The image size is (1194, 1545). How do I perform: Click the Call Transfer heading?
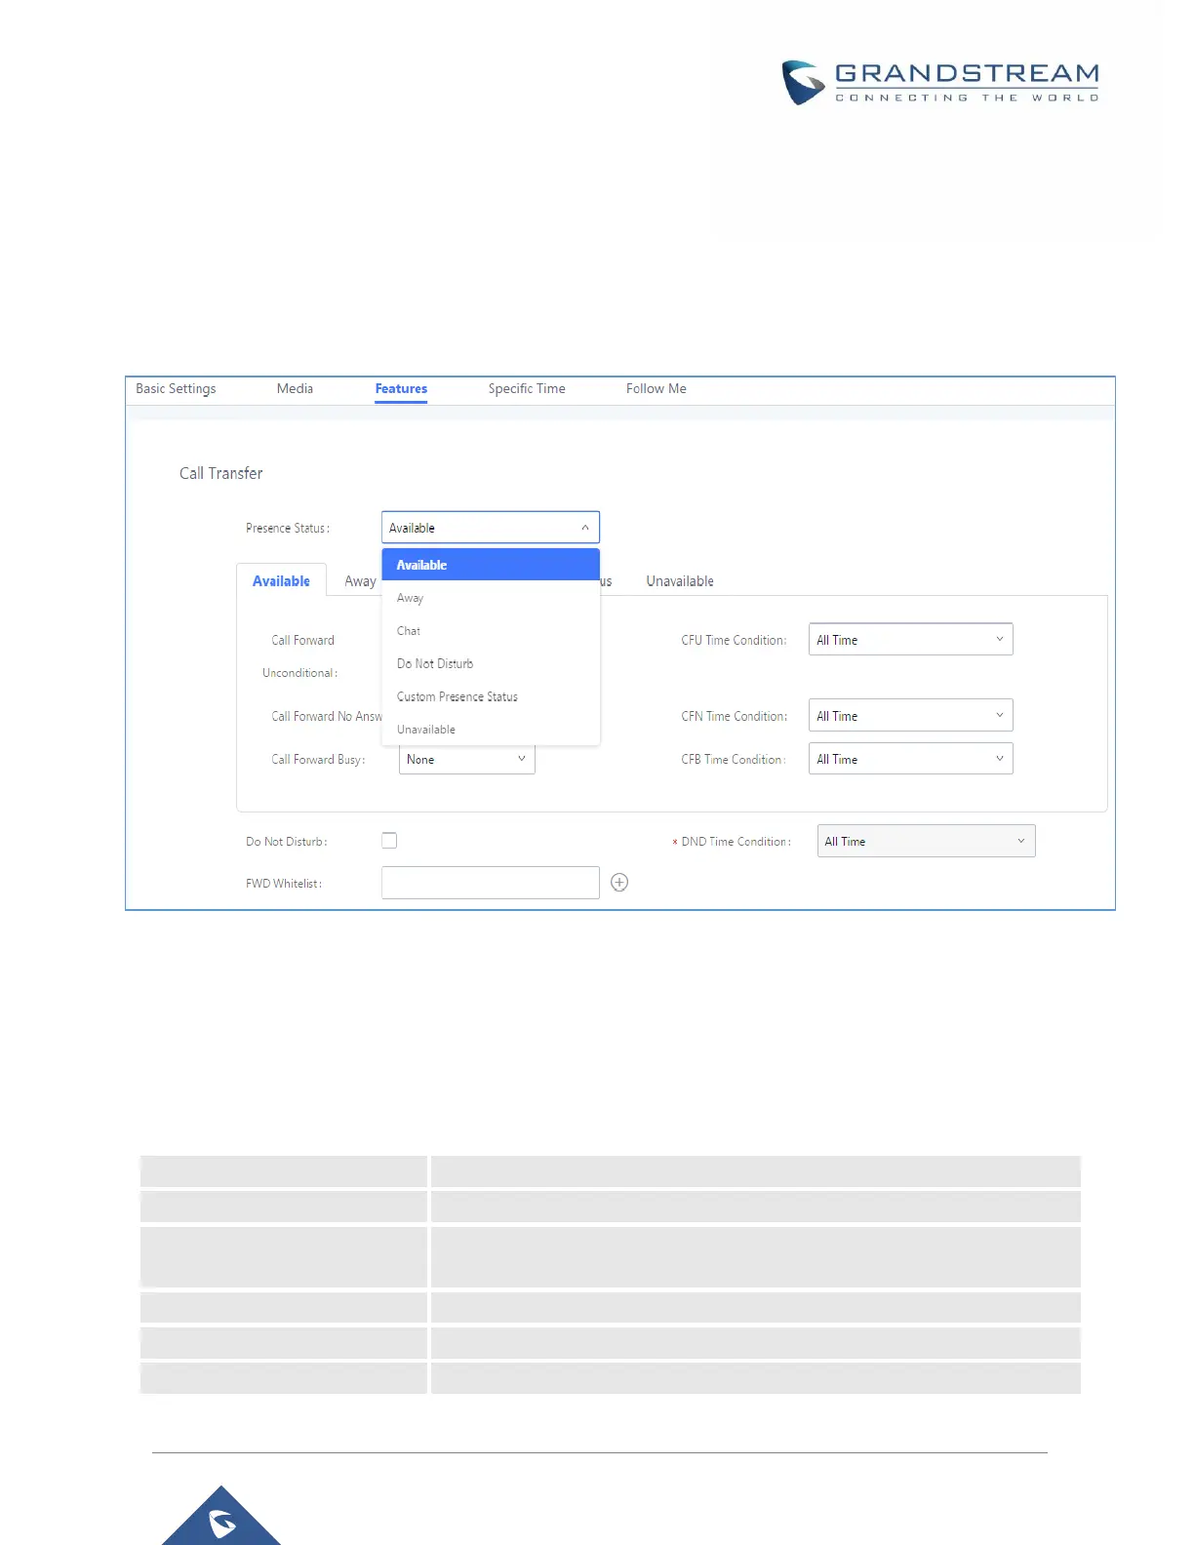pos(220,473)
